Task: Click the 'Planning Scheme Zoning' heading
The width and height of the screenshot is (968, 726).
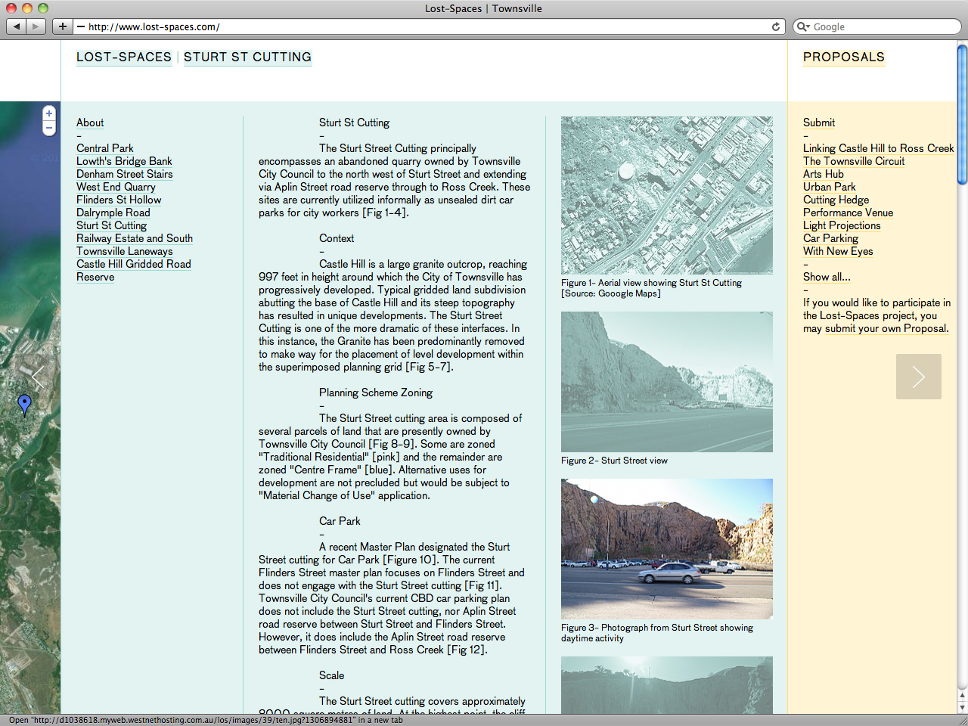Action: pyautogui.click(x=376, y=392)
